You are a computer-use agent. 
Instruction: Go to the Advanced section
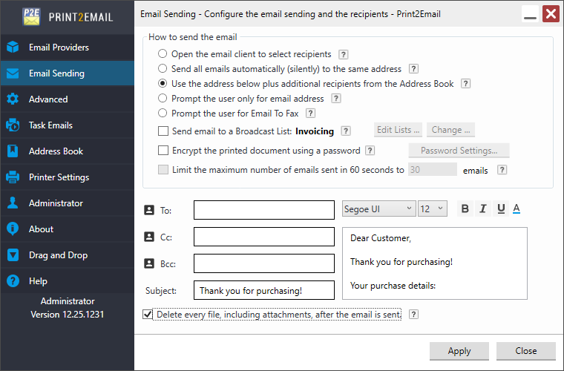click(x=68, y=99)
